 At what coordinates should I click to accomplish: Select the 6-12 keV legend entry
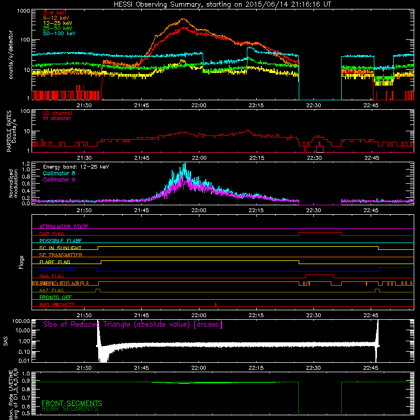click(x=56, y=18)
